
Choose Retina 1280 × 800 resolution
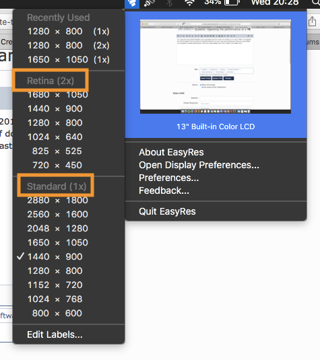69,123
